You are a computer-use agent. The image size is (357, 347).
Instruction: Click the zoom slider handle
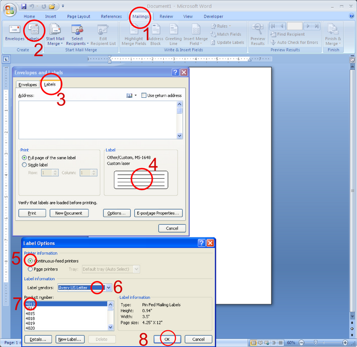315,342
